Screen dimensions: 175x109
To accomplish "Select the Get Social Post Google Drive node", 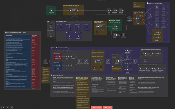I will pos(115,10).
